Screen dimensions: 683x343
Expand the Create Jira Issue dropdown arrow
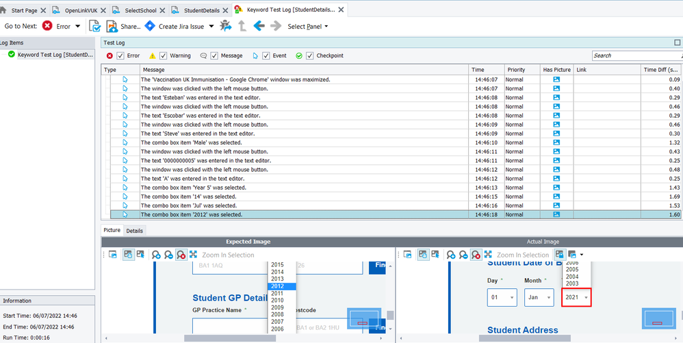point(211,27)
